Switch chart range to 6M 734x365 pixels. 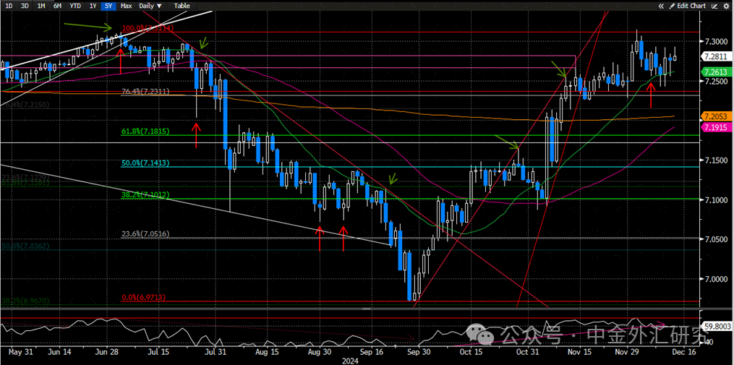pos(57,6)
